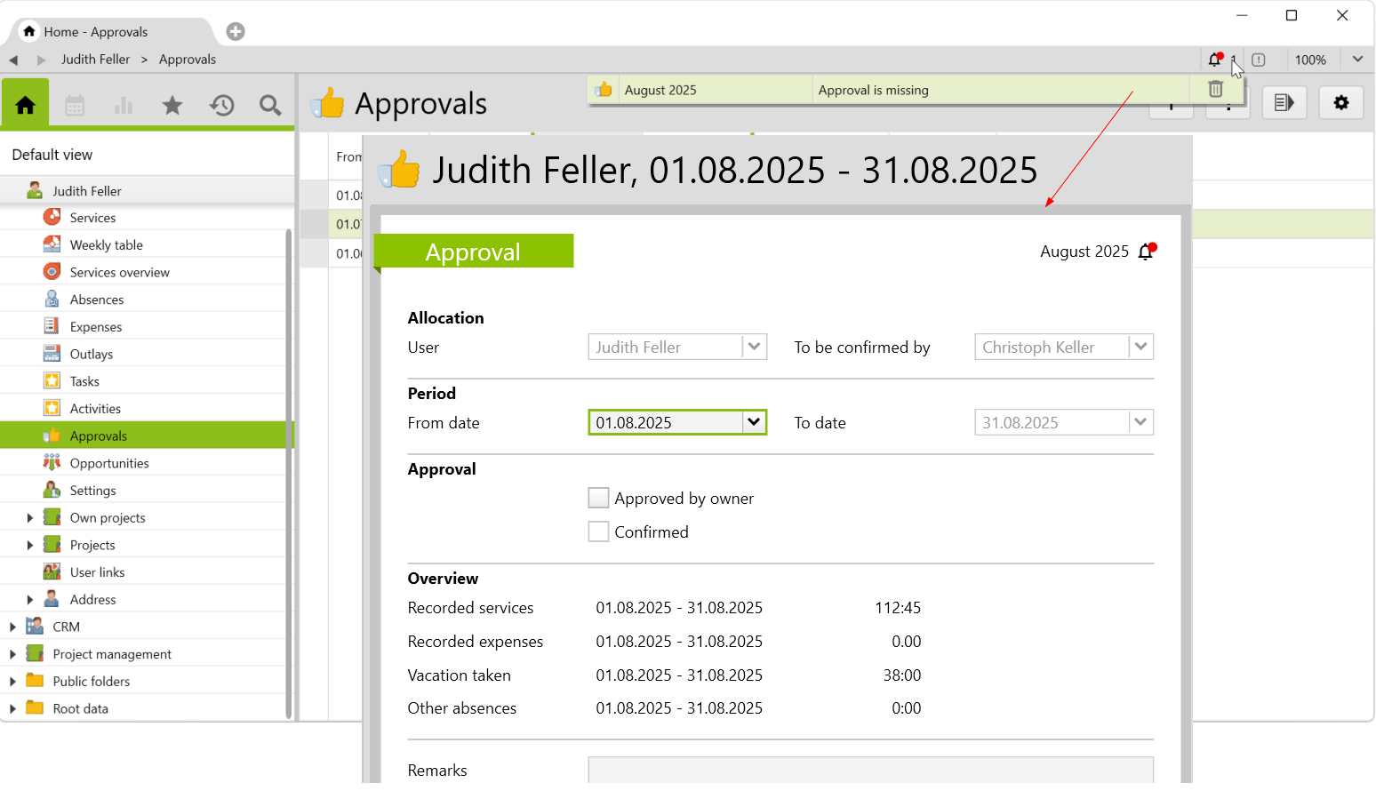Open the zoom level dropdown arrow

tap(1357, 60)
